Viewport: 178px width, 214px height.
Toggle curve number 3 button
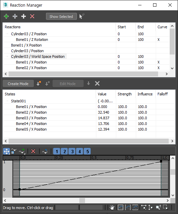pos(72,151)
